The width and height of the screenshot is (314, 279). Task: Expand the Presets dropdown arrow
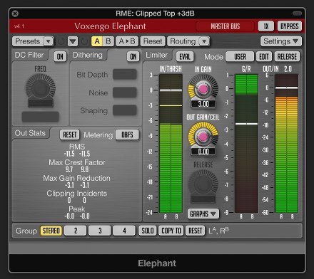[x=49, y=41]
